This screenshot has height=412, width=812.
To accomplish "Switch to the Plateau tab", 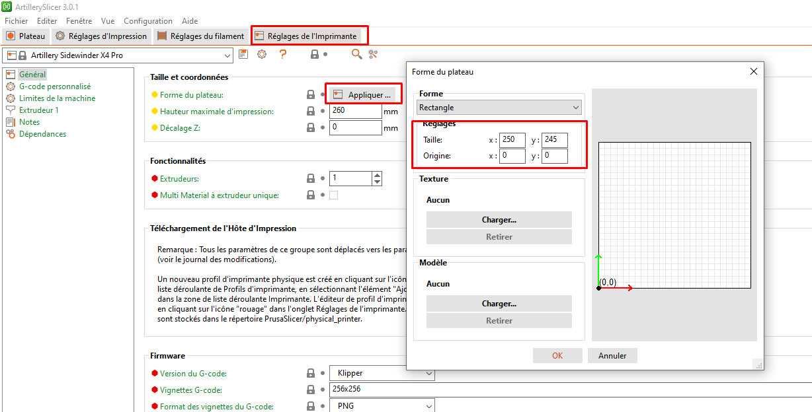I will [26, 36].
